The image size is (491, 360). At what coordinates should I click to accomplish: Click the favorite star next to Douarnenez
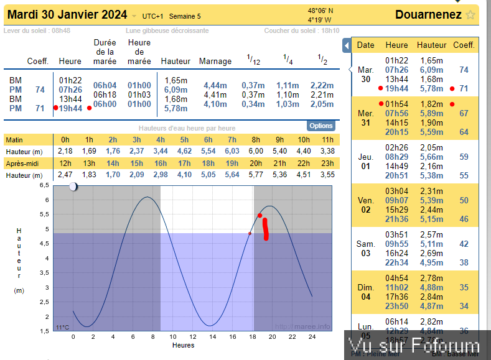(471, 15)
